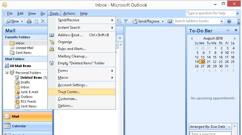Collapse the Personal Folders tree node
242x135 pixels.
click(7, 72)
